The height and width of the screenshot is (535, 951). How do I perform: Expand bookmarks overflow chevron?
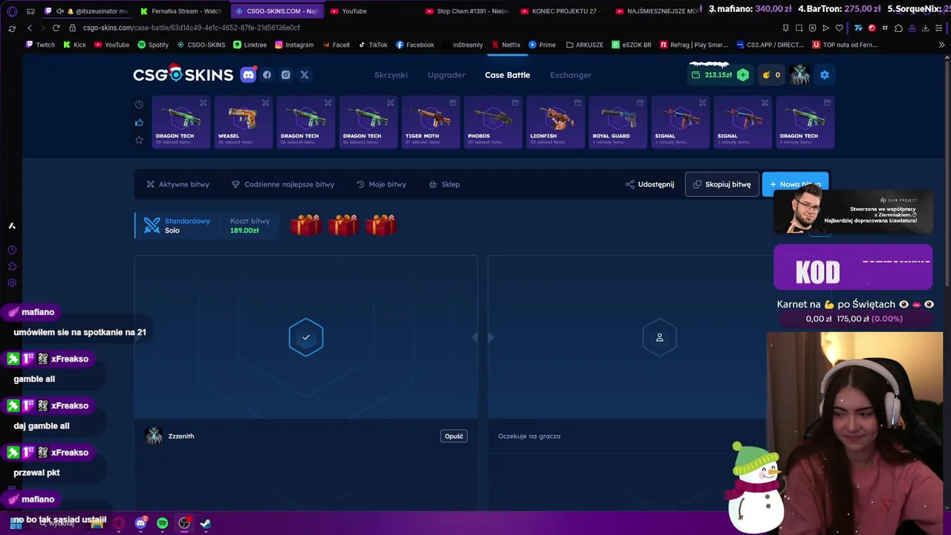[x=942, y=45]
